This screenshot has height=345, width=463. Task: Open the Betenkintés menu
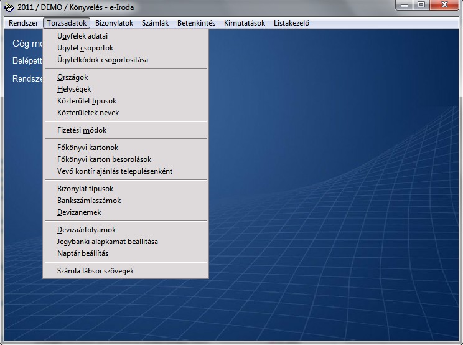[196, 23]
